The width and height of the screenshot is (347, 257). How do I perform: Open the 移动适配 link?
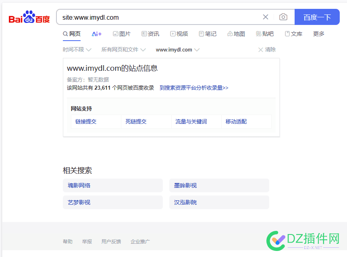coord(236,121)
